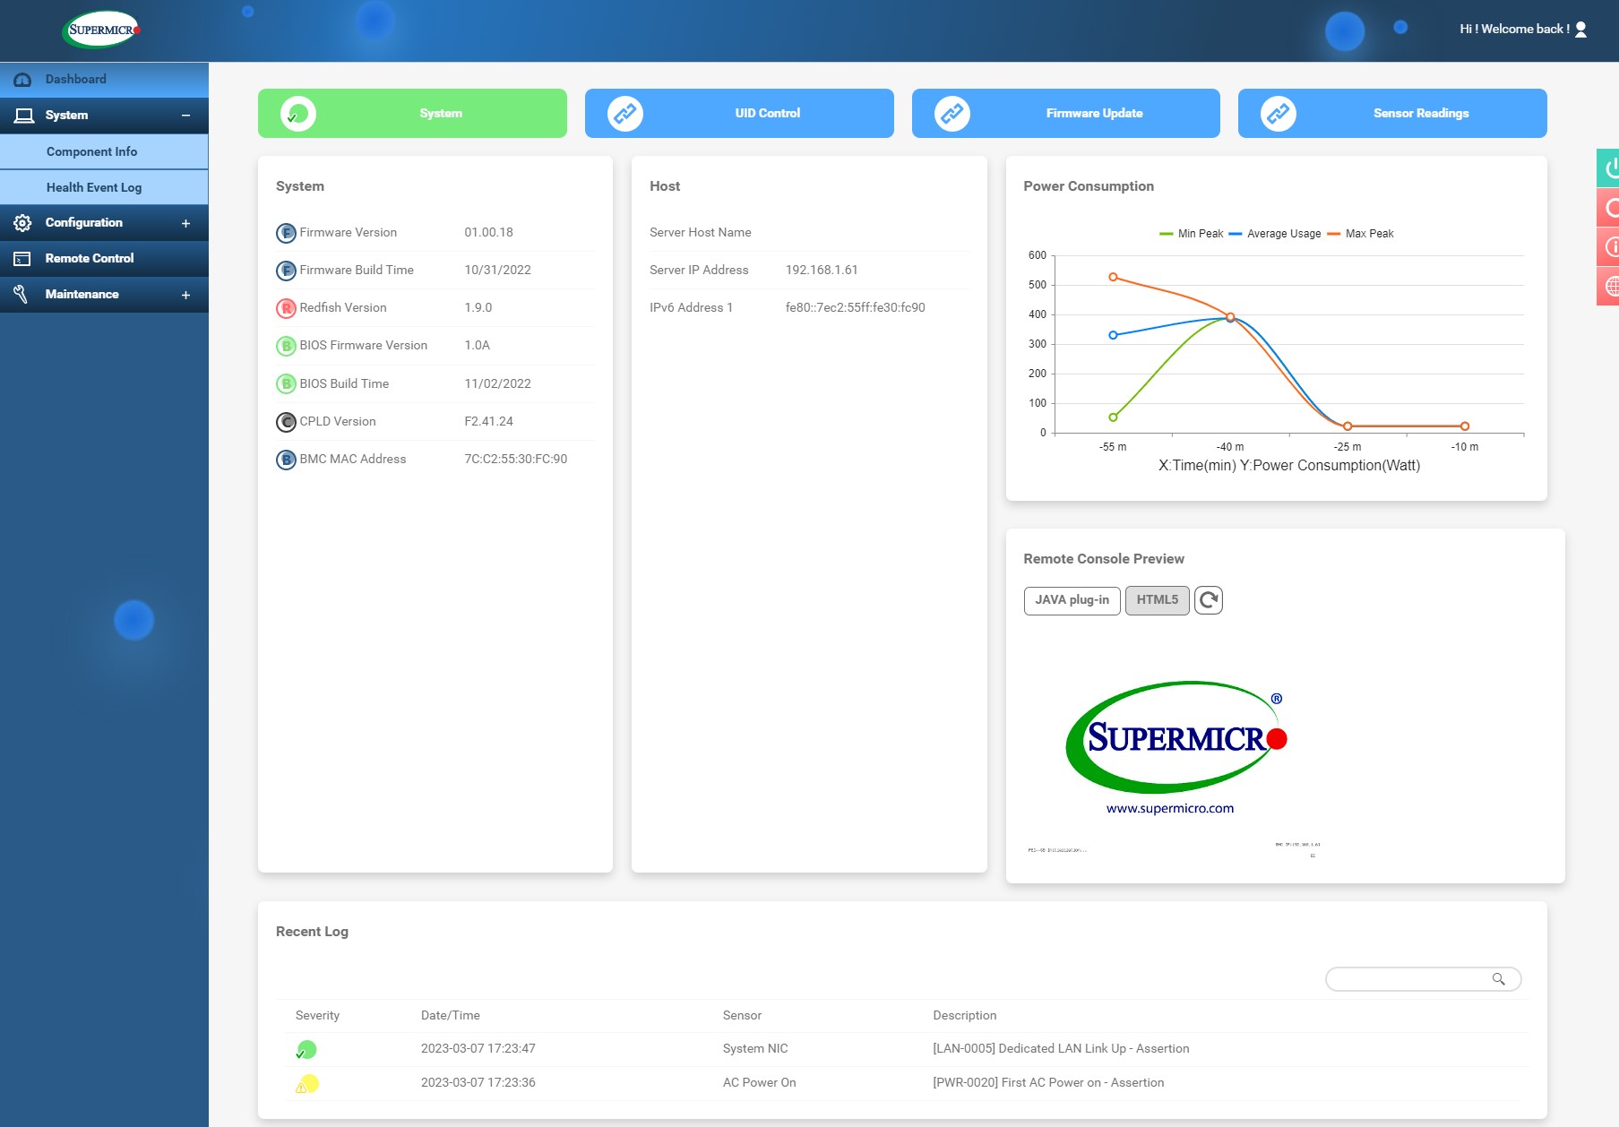Screen dimensions: 1619x1127
Task: Click the info icon on right edge
Action: (x=1609, y=246)
